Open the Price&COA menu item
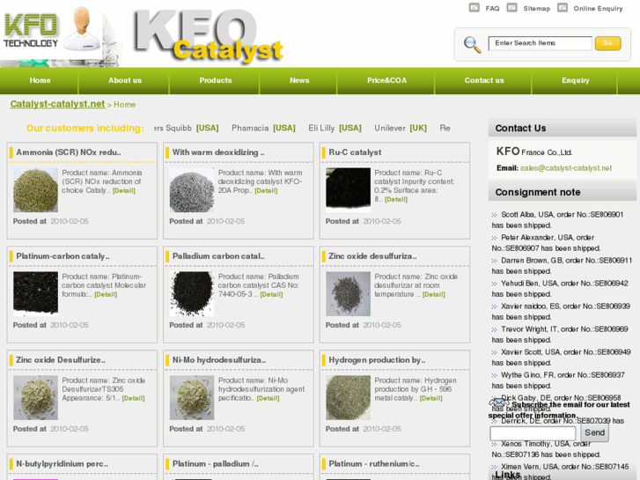Image resolution: width=640 pixels, height=480 pixels. click(387, 80)
